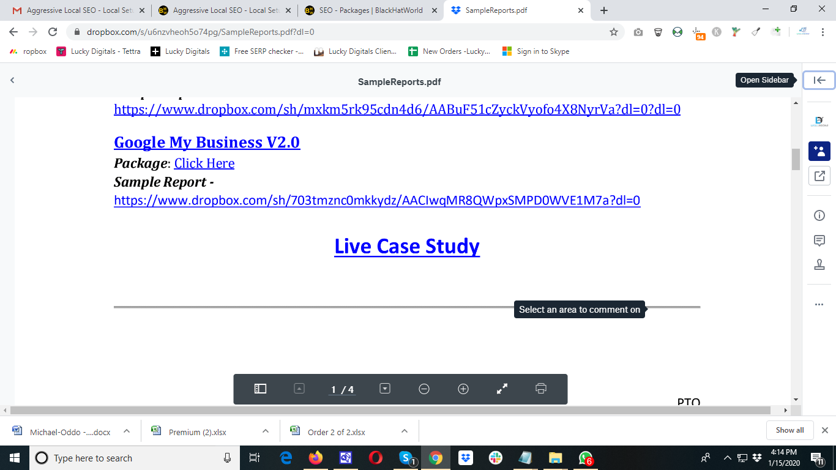Open Opera from the taskbar
Image resolution: width=836 pixels, height=470 pixels.
click(376, 458)
